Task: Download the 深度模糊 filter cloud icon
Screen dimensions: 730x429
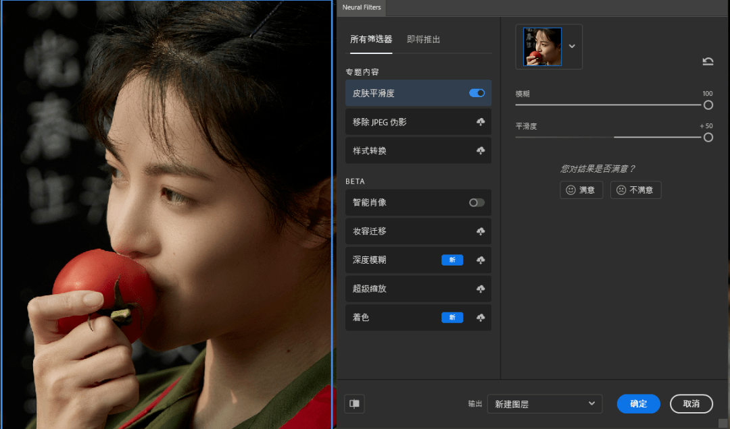Action: (x=481, y=260)
